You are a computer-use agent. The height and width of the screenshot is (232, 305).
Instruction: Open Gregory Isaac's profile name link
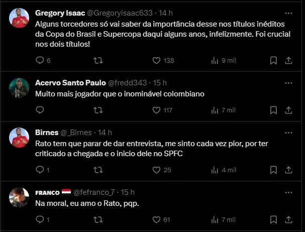[60, 12]
